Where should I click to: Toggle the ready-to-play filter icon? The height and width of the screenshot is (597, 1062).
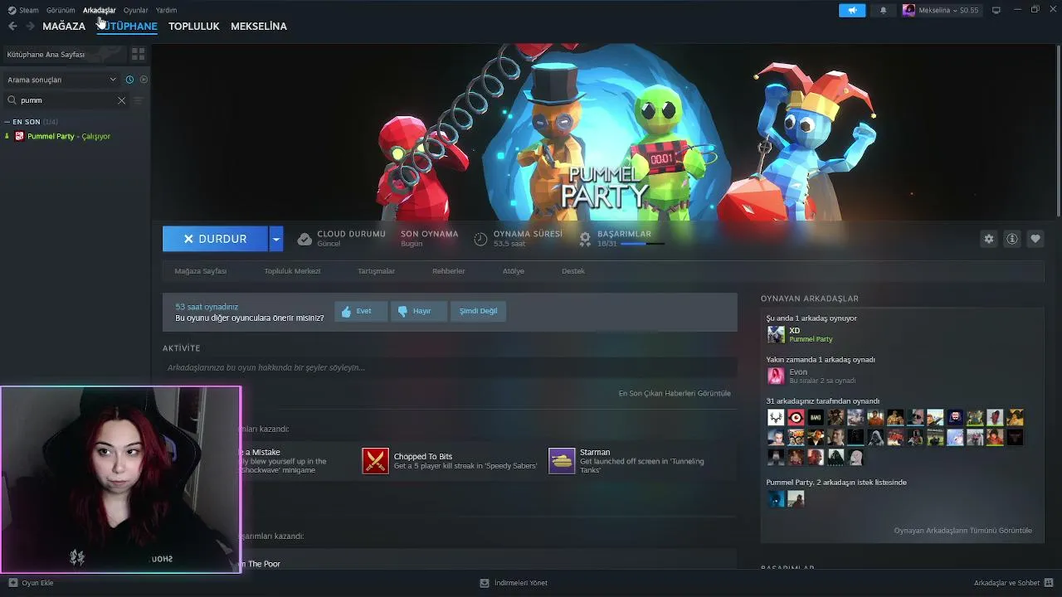(x=144, y=80)
